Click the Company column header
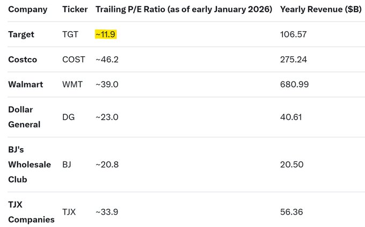 pos(27,9)
